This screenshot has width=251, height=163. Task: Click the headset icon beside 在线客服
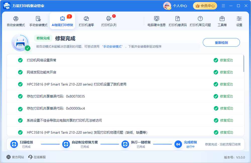(30, 157)
